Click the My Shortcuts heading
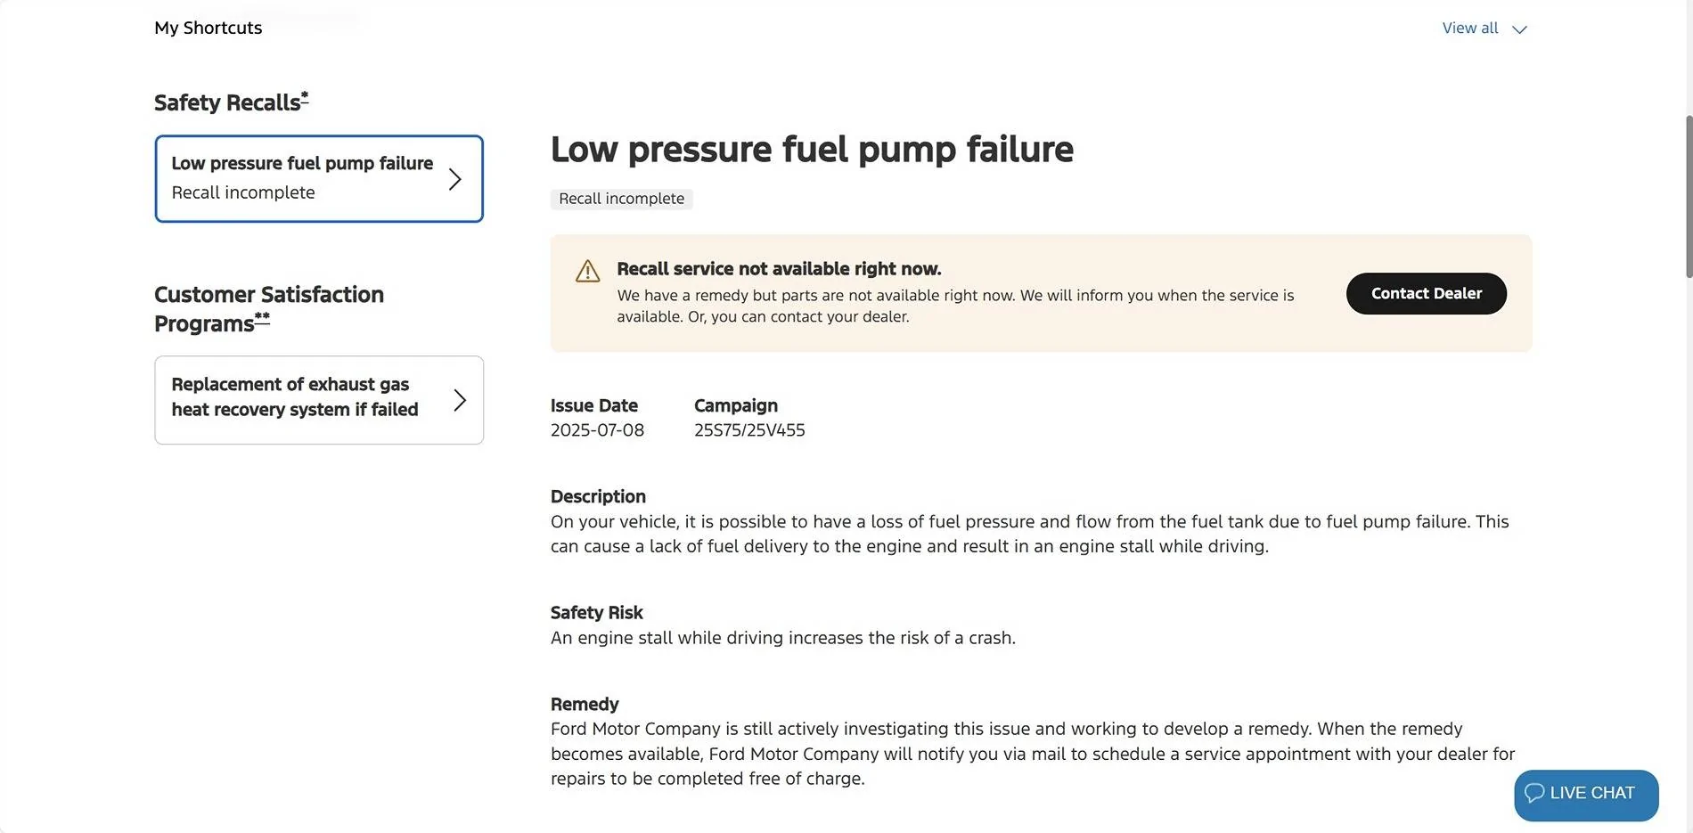The image size is (1693, 833). point(208,28)
